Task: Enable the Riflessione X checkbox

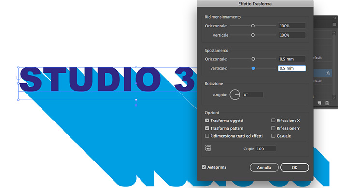Action: tap(273, 121)
